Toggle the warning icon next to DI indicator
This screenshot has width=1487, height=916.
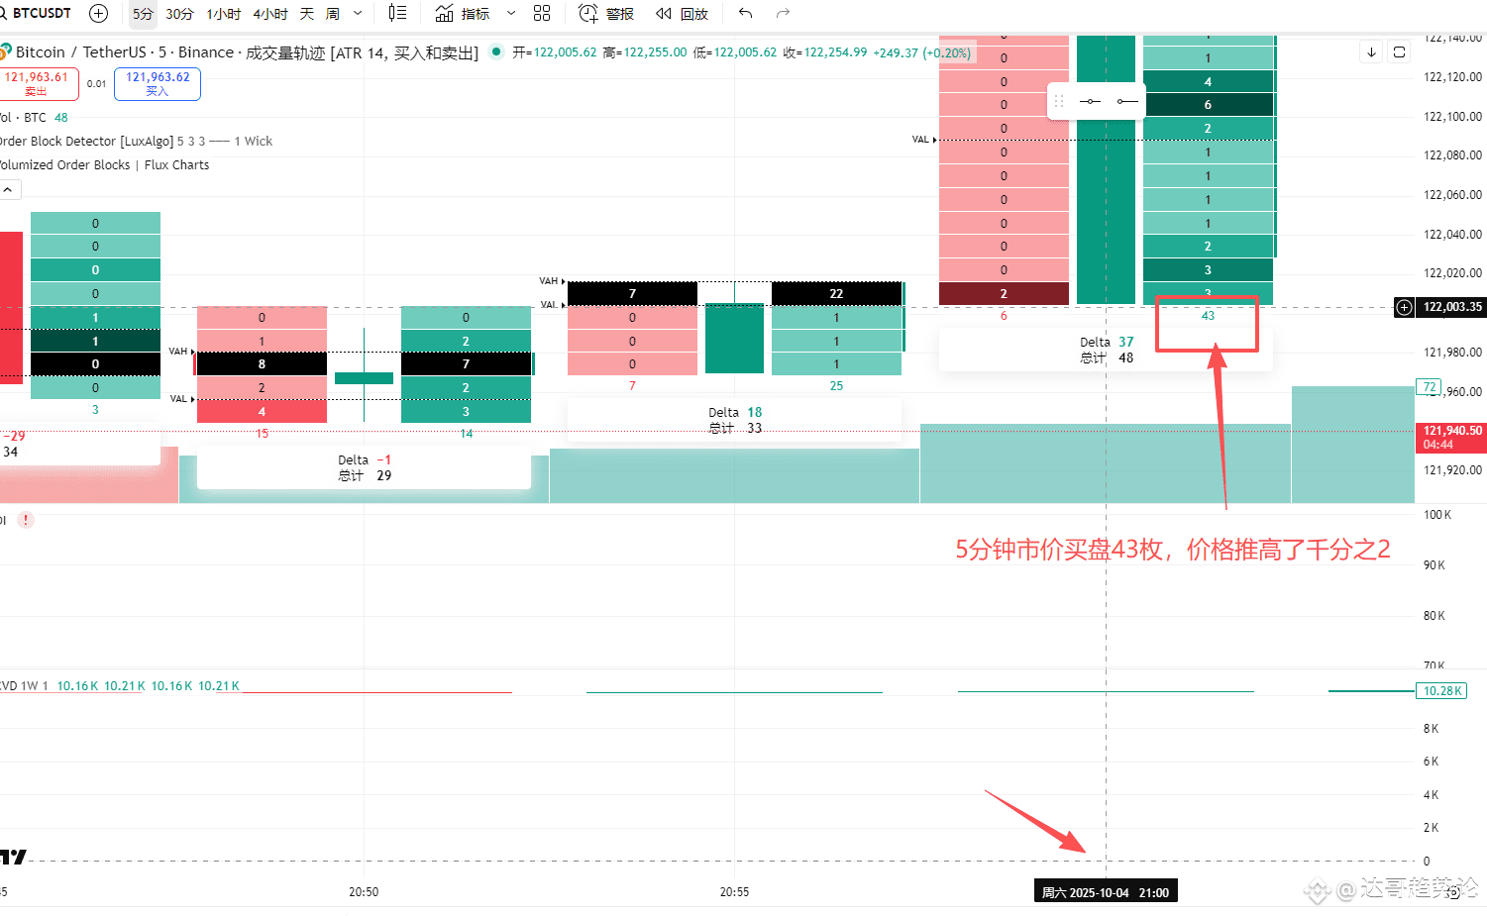(x=25, y=519)
